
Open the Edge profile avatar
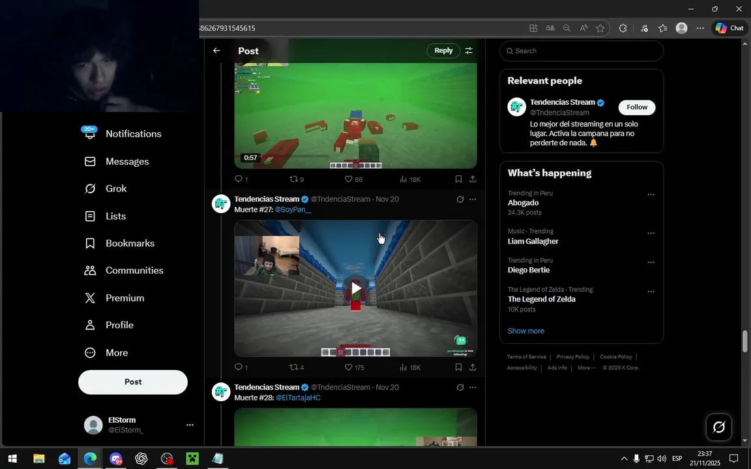pyautogui.click(x=681, y=28)
